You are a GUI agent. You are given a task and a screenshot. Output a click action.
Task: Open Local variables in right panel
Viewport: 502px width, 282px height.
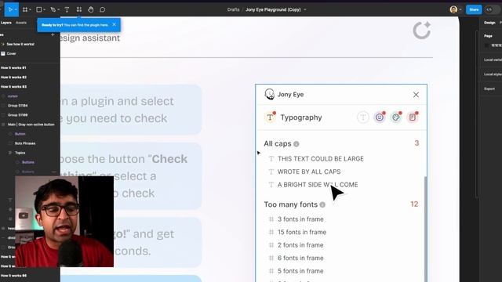point(493,60)
